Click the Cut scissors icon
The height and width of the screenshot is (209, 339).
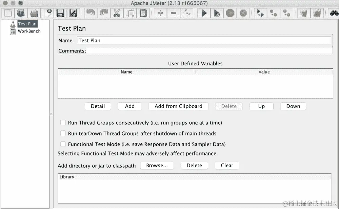pyautogui.click(x=118, y=13)
